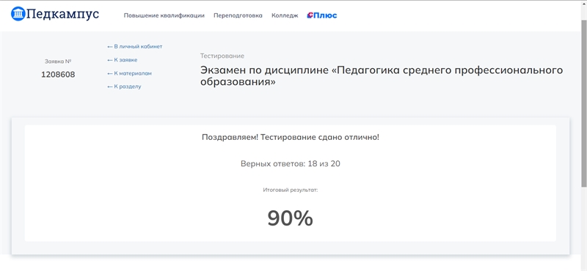This screenshot has height=271, width=587.
Task: Click the page's vertical scrollbar thumb
Action: [x=584, y=103]
